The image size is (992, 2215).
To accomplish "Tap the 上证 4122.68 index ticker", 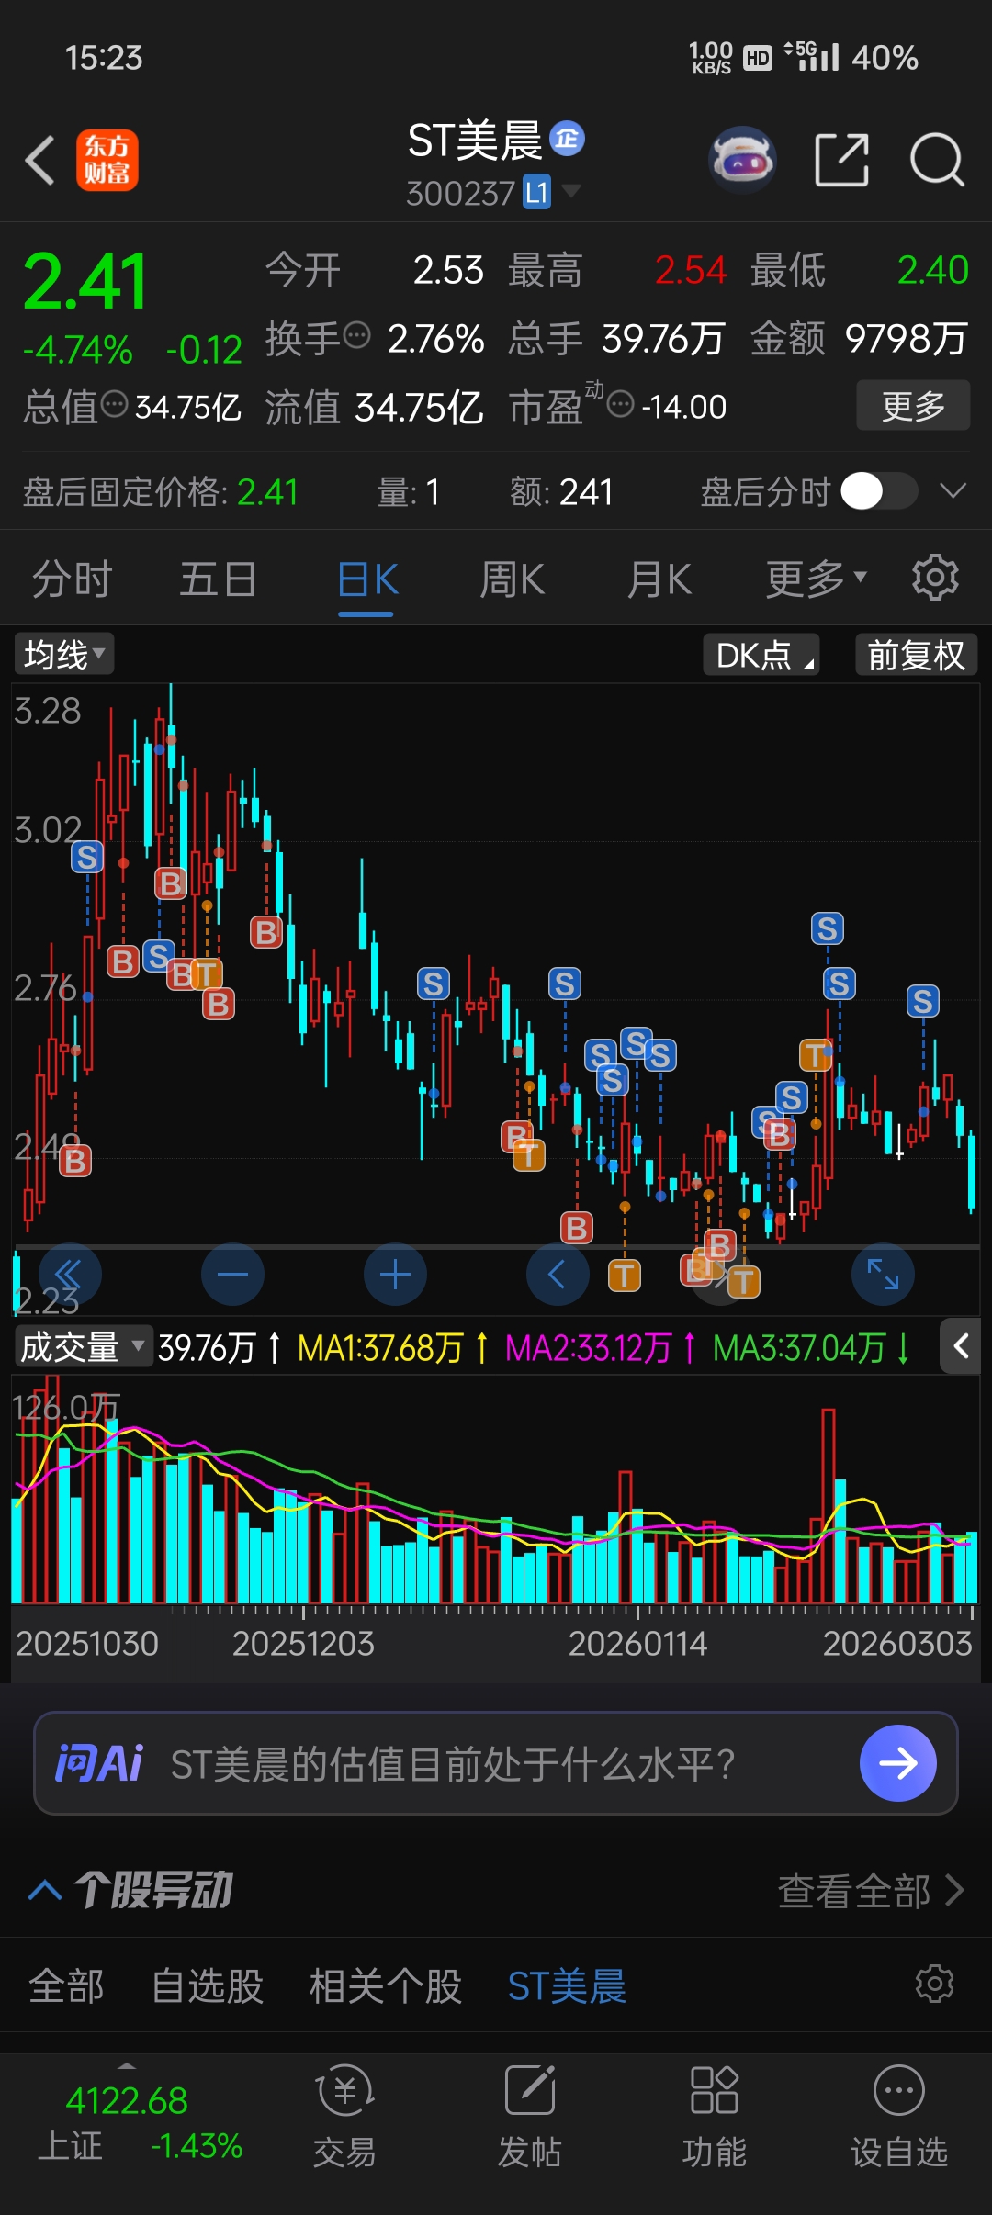I will [140, 2121].
